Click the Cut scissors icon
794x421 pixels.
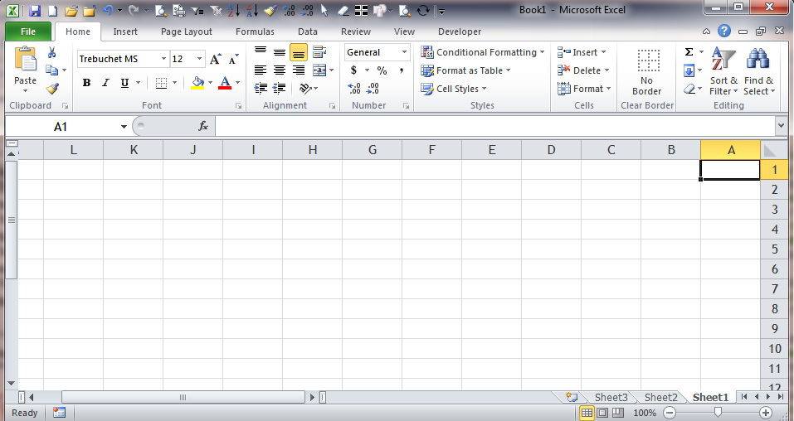(52, 53)
